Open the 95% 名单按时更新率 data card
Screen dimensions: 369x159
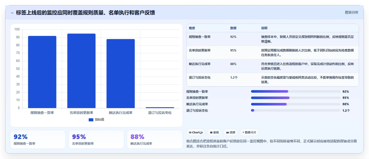tap(96, 139)
